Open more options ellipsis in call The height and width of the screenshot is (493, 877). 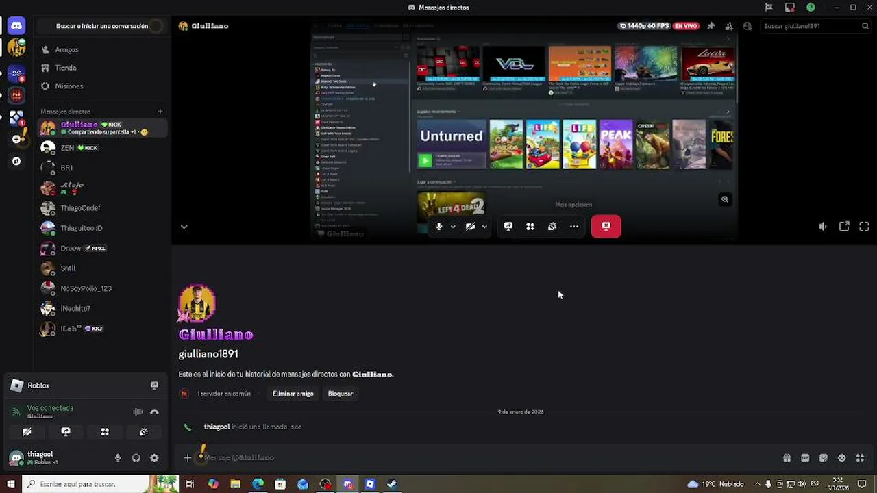coord(574,227)
